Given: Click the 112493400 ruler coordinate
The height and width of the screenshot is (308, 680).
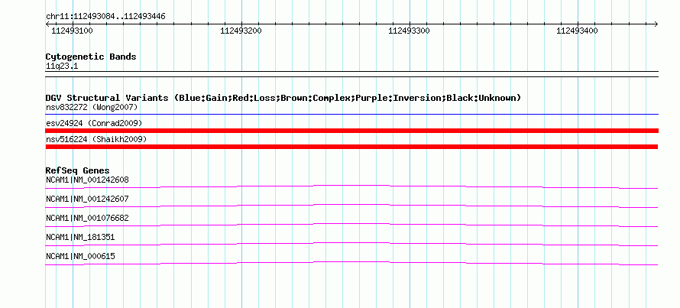Looking at the screenshot, I should coord(577,31).
